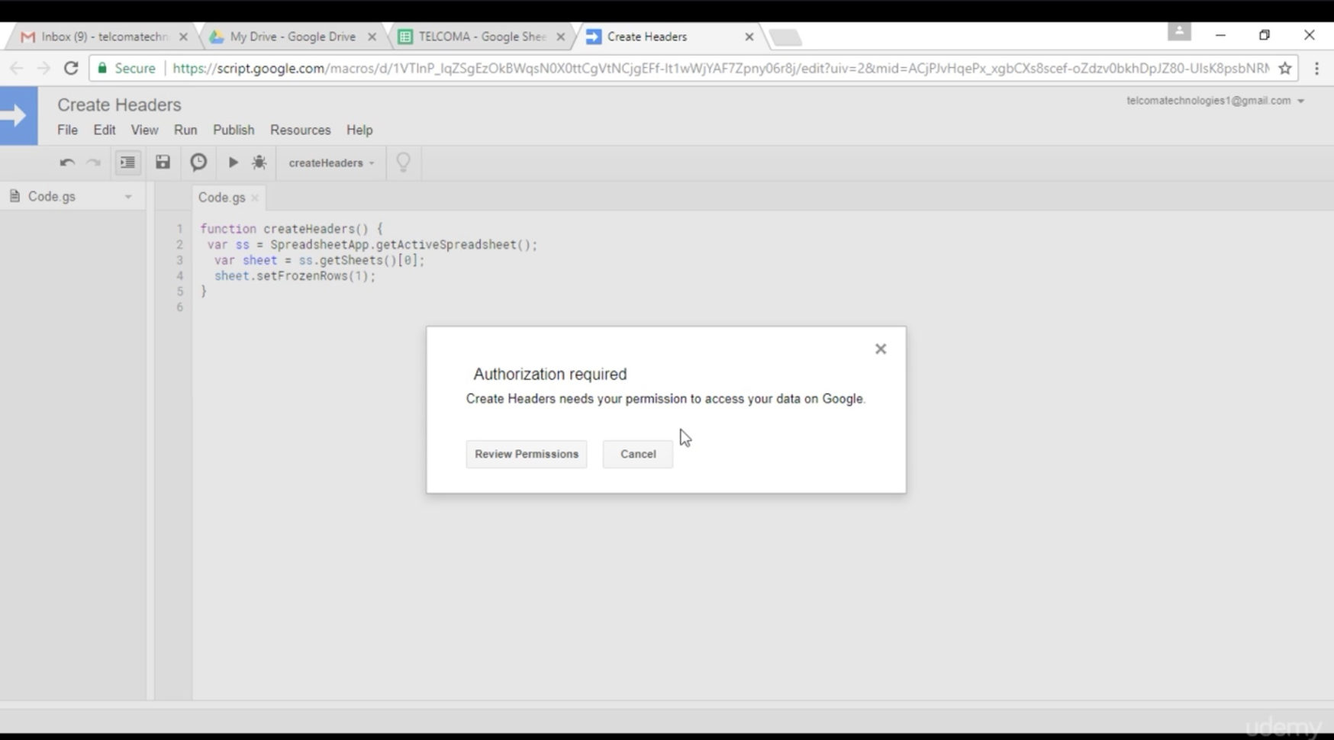Undo the last edit with the undo arrow

point(66,162)
